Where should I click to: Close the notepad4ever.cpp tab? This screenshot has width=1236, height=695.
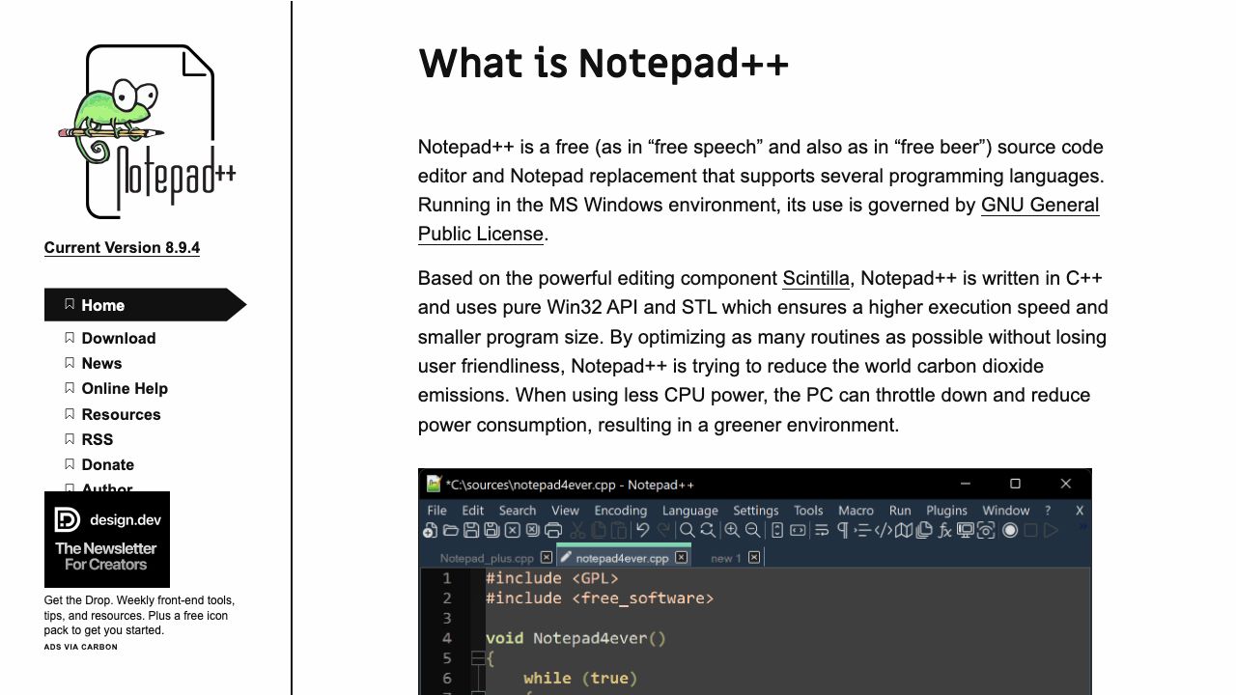coord(682,557)
